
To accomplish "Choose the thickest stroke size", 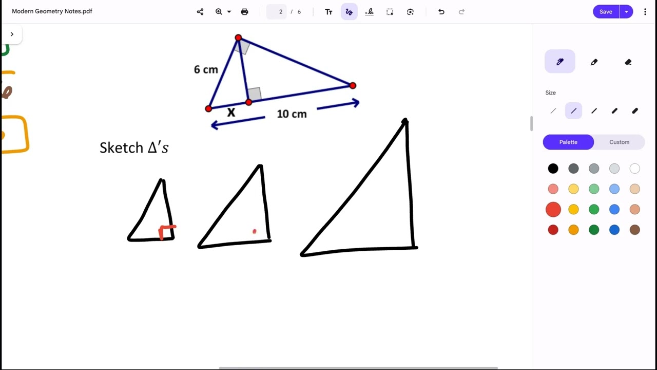I will point(635,111).
